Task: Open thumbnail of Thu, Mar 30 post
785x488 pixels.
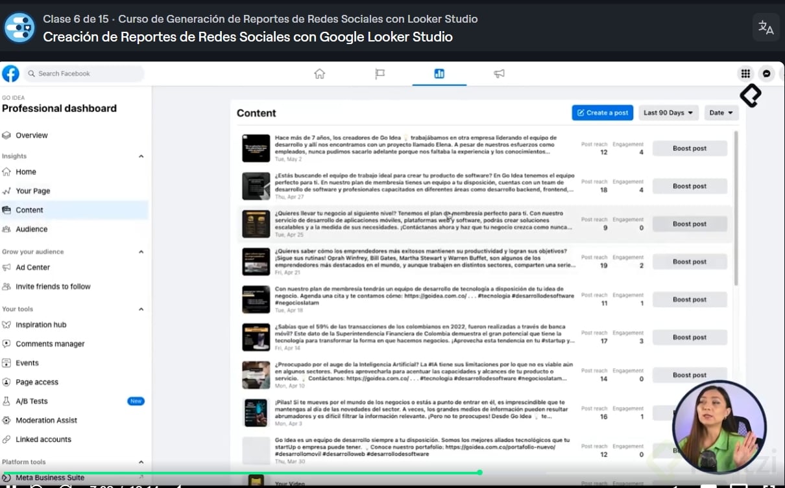Action: (256, 450)
